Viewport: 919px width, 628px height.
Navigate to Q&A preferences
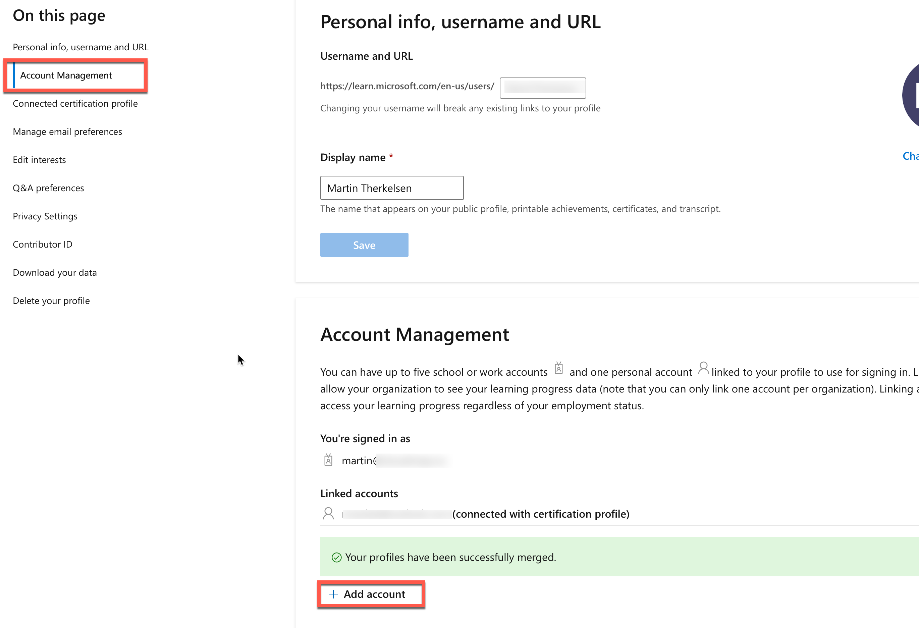coord(48,188)
